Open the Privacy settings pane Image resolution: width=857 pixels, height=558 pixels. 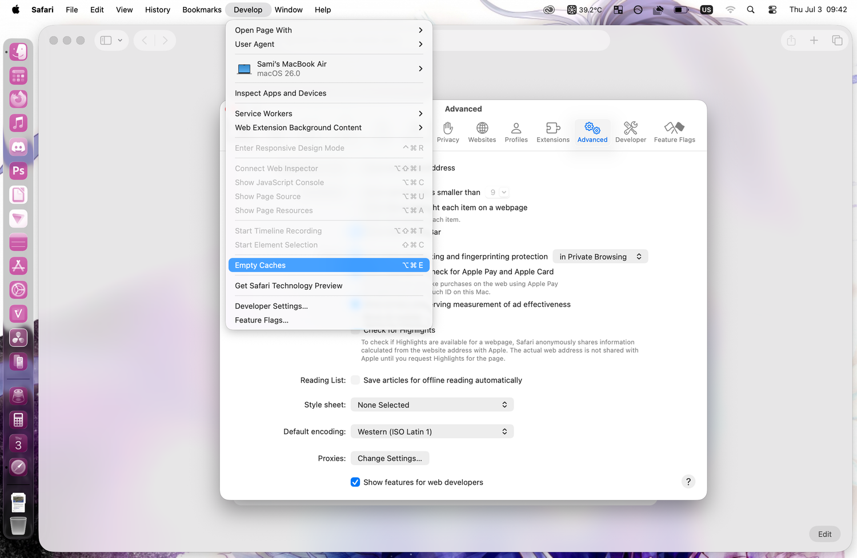click(x=448, y=132)
